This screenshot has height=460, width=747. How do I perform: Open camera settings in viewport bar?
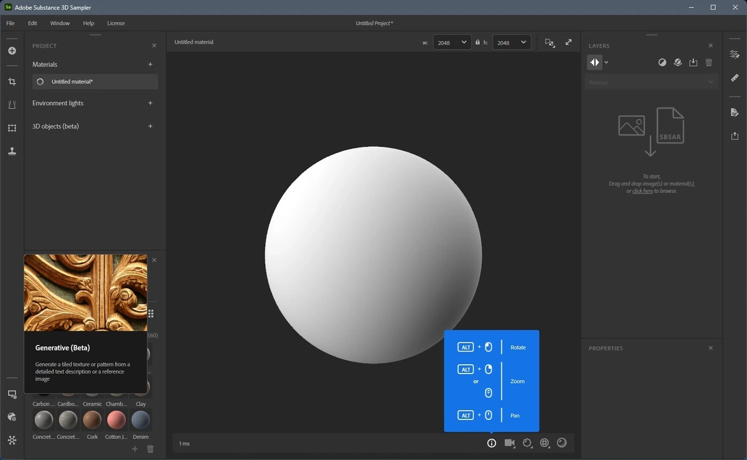pyautogui.click(x=510, y=443)
